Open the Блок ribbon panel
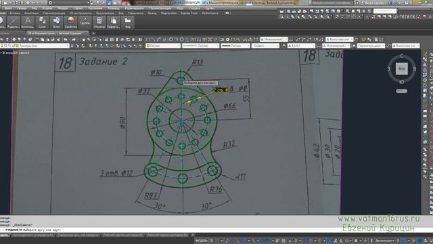Screen dimensions: 433x244 pos(56,22)
